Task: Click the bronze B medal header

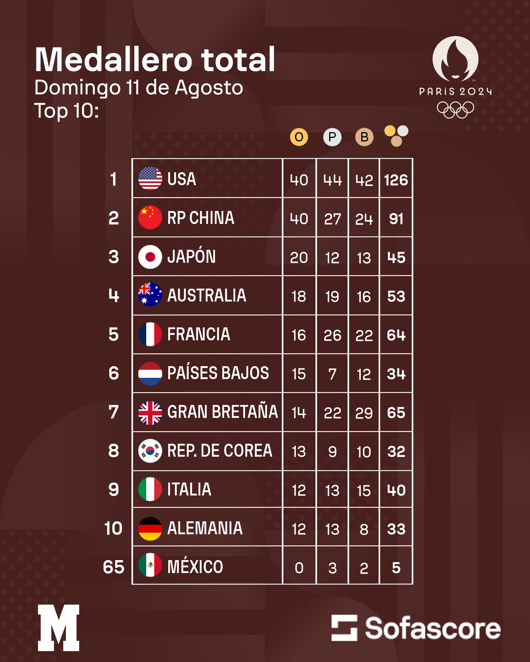Action: pos(364,137)
